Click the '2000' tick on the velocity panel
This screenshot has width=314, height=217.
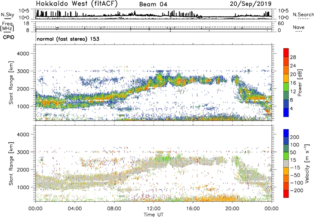pos(23,170)
